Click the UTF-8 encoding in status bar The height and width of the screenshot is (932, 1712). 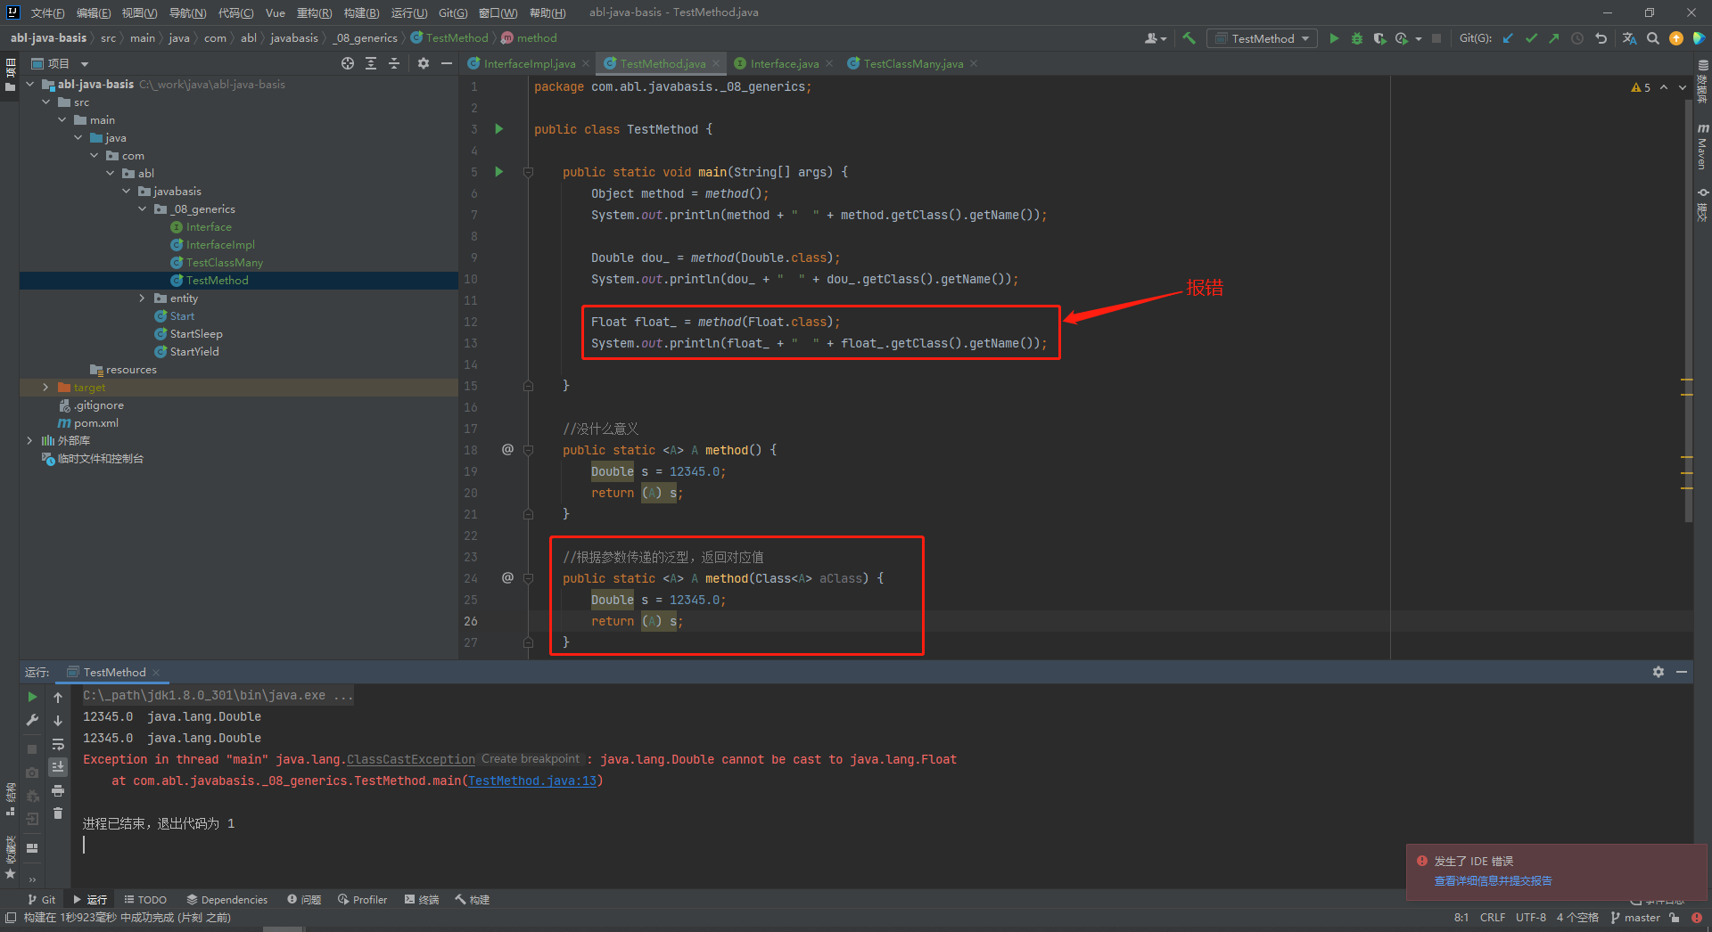point(1531,918)
